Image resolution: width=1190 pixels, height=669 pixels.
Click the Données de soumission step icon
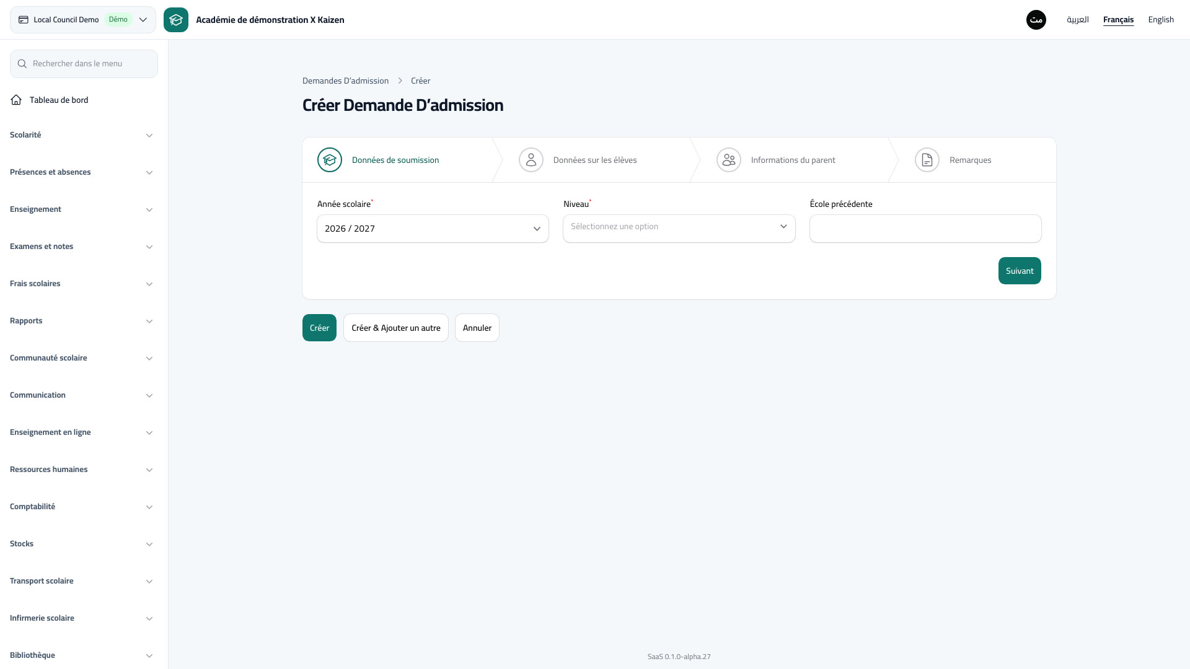tap(330, 160)
